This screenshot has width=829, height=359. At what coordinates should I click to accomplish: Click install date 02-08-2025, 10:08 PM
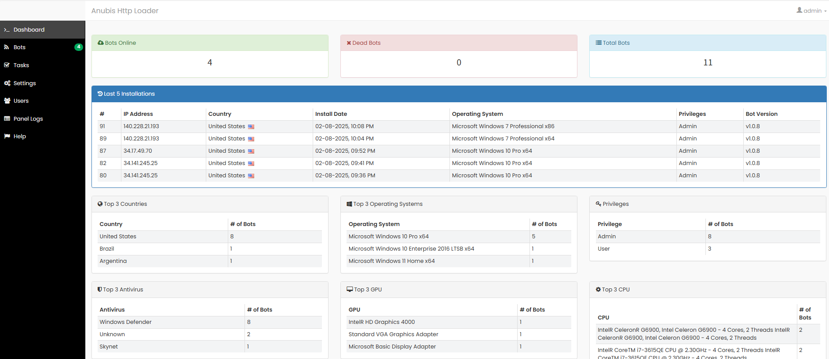[x=344, y=126]
